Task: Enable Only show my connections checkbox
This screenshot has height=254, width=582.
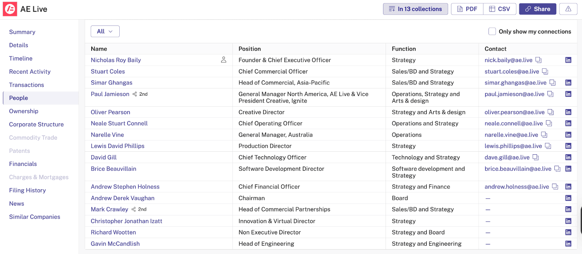Action: (x=492, y=31)
